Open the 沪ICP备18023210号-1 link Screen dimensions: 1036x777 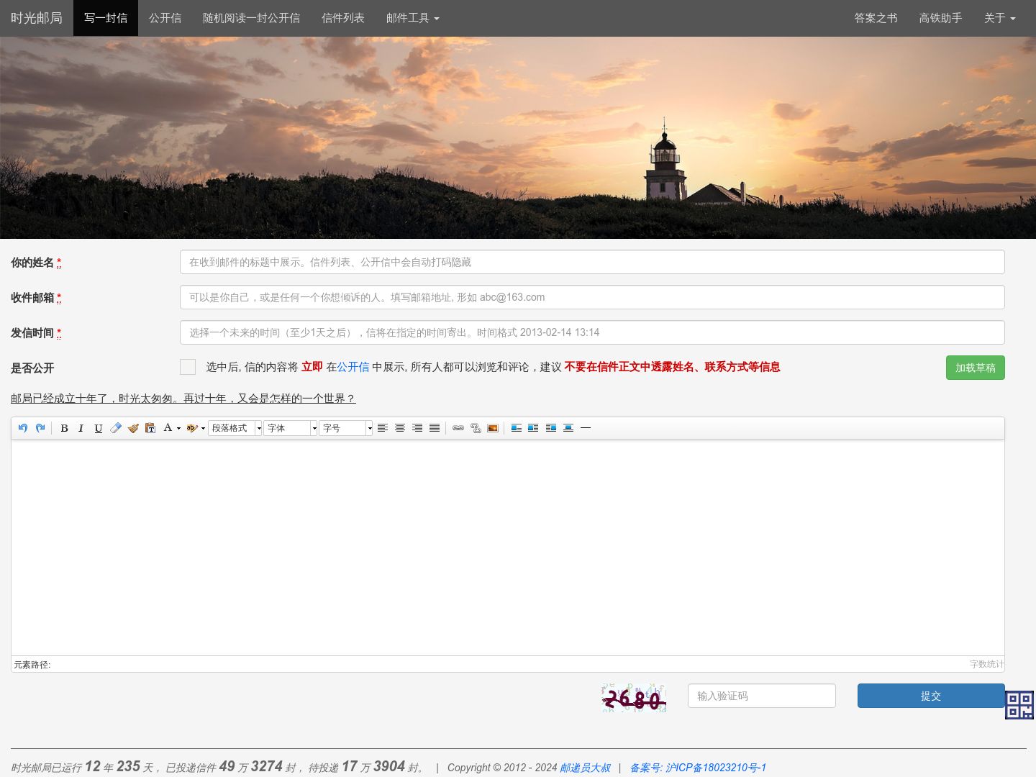[x=716, y=768]
